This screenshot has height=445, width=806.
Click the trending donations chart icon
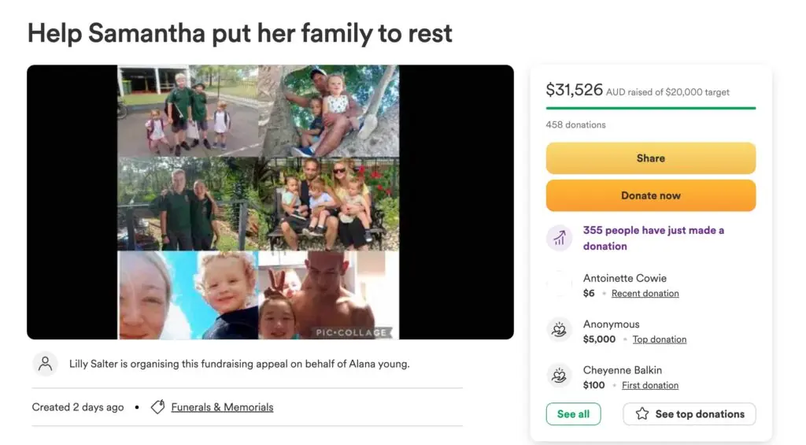(x=560, y=238)
